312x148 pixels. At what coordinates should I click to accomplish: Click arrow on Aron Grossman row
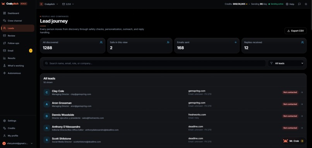point(302,104)
